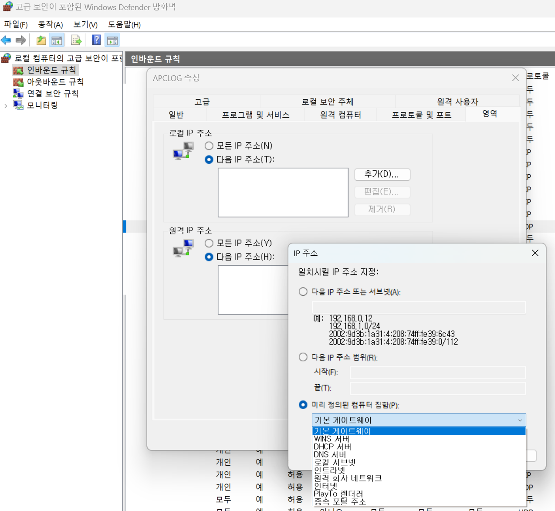The image size is (555, 511).
Task: Switch to the 프로그램 및 서비스 tab
Action: (256, 115)
